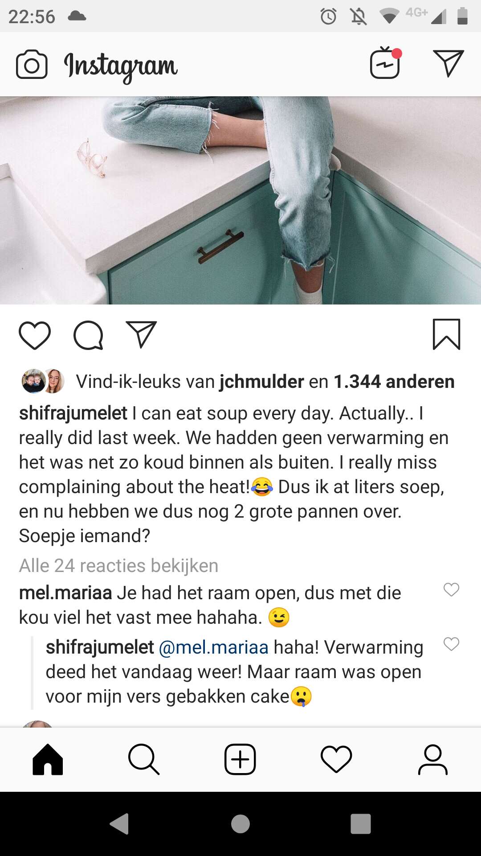Open the Search tab
Viewport: 481px width, 856px height.
144,759
